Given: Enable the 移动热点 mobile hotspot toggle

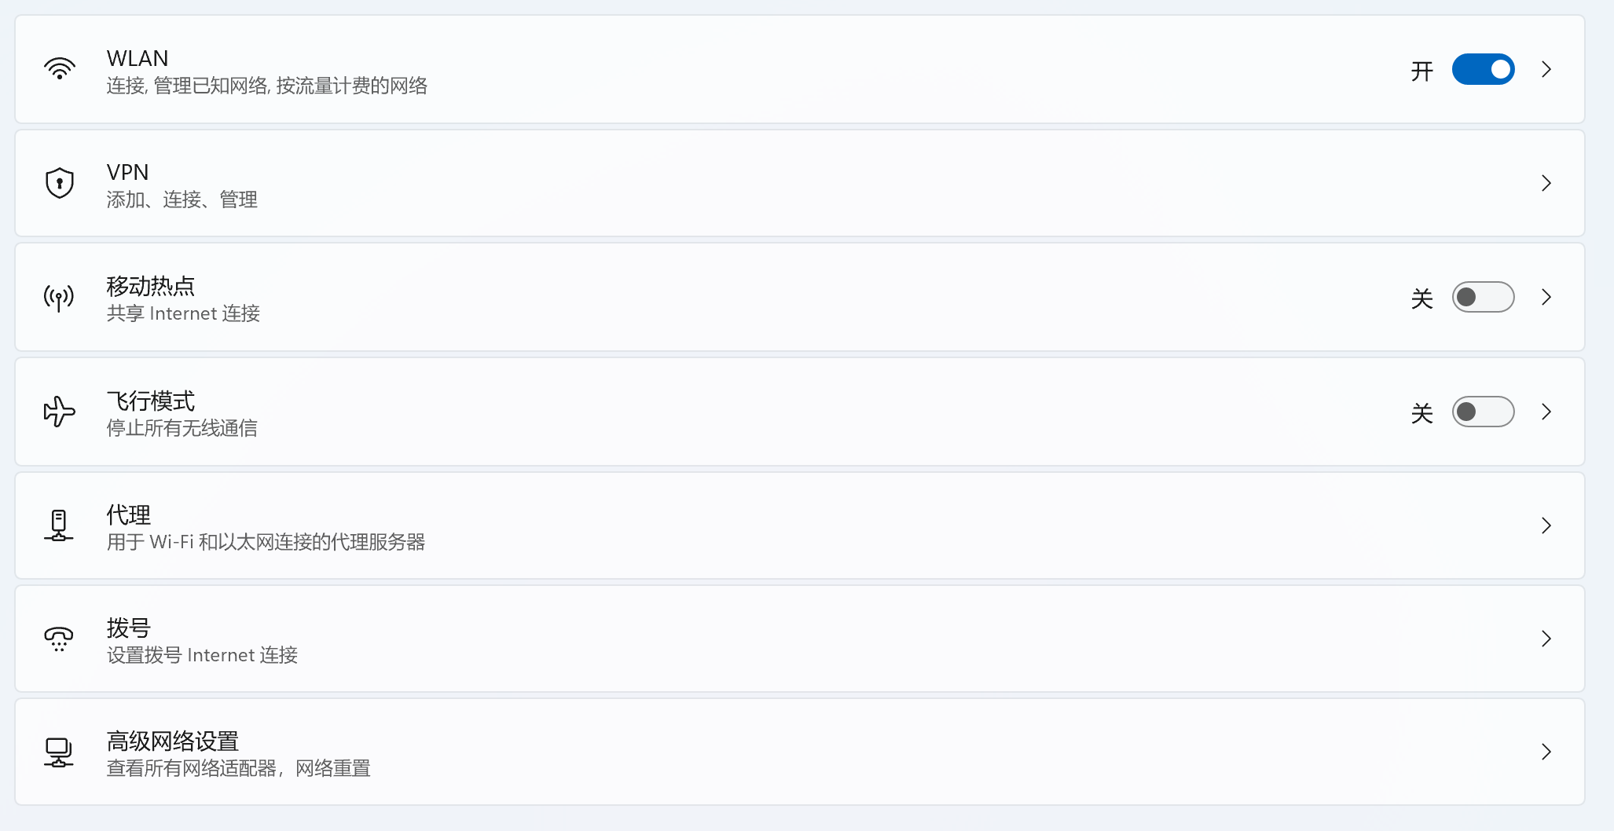Looking at the screenshot, I should tap(1483, 297).
